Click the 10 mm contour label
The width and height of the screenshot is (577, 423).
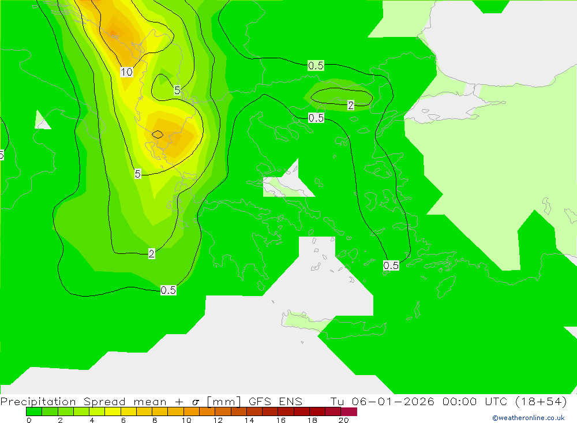pos(126,72)
